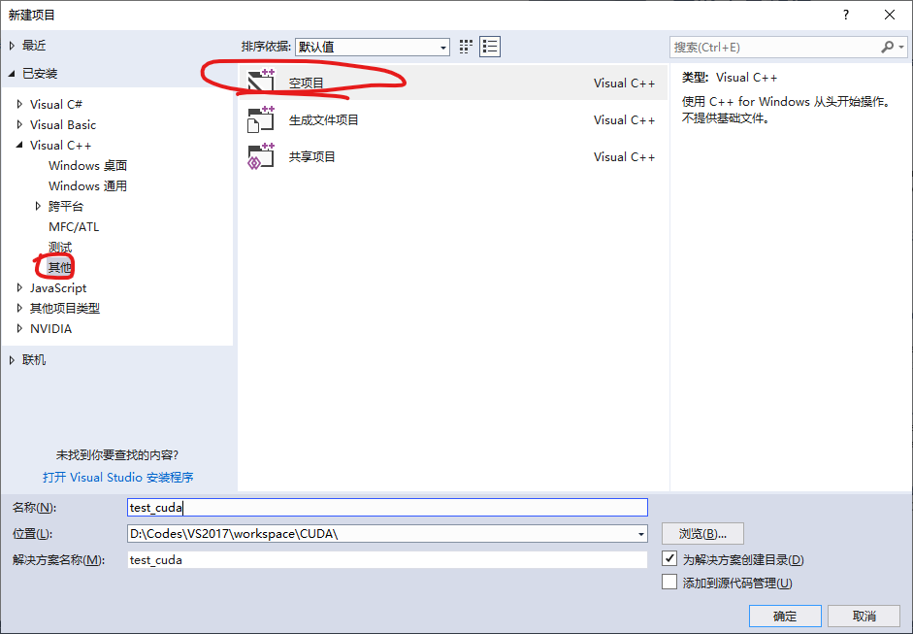Viewport: 913px width, 634px height.
Task: Collapse the Visual C++ node
Action: (19, 145)
